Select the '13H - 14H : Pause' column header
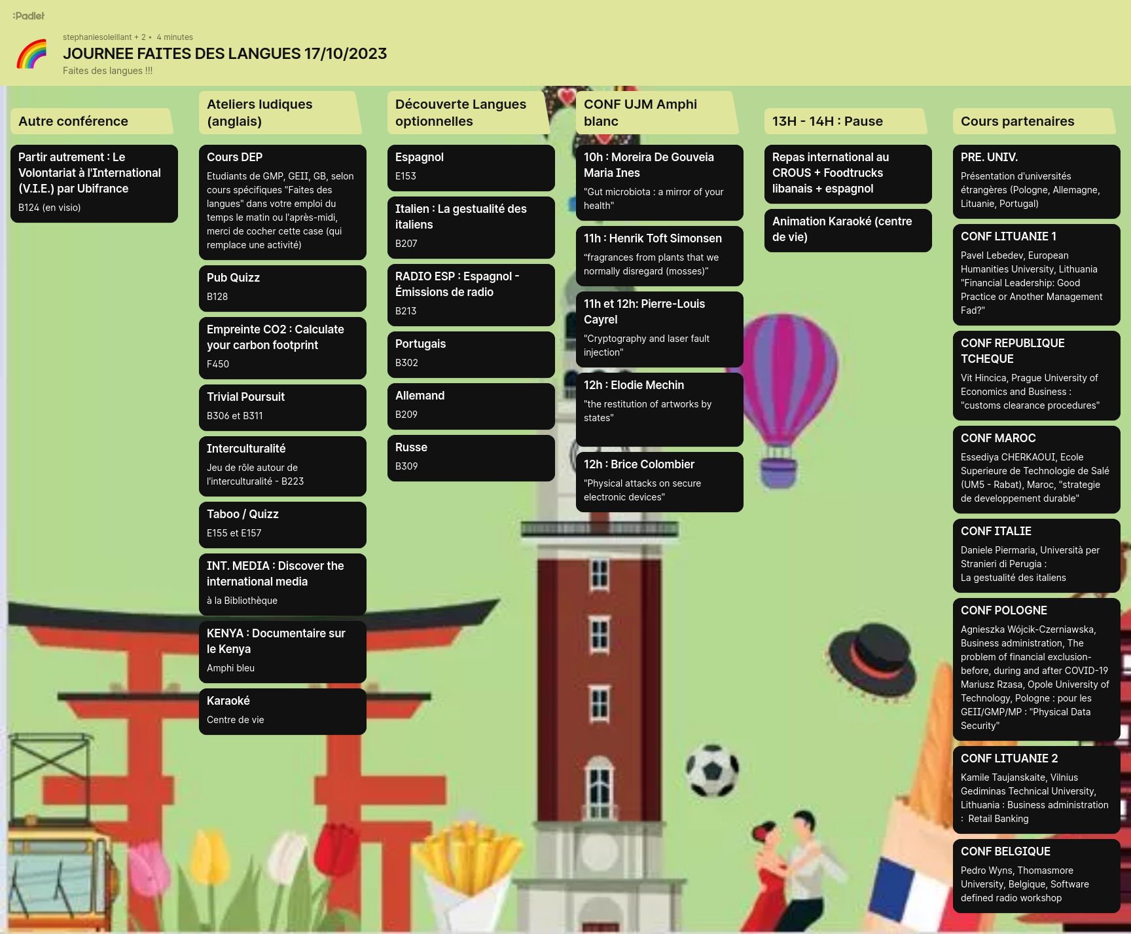This screenshot has width=1131, height=934. tap(846, 121)
